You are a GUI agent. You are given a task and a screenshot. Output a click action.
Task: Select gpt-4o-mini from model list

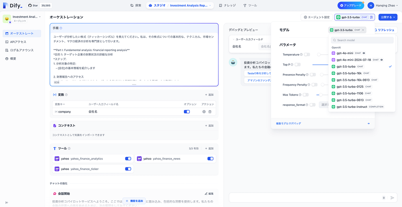tap(345, 53)
